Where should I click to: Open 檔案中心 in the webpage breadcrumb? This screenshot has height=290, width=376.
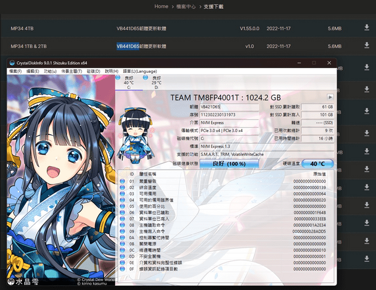[x=186, y=6]
